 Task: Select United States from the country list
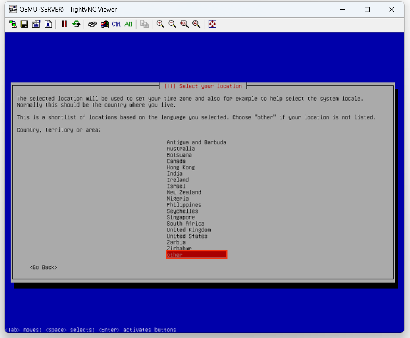pos(187,236)
